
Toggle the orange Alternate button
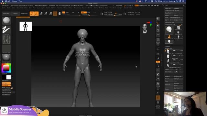click(x=6, y=83)
